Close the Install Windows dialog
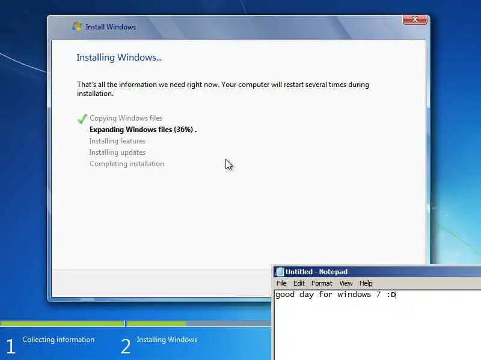This screenshot has height=360, width=481. [x=415, y=20]
